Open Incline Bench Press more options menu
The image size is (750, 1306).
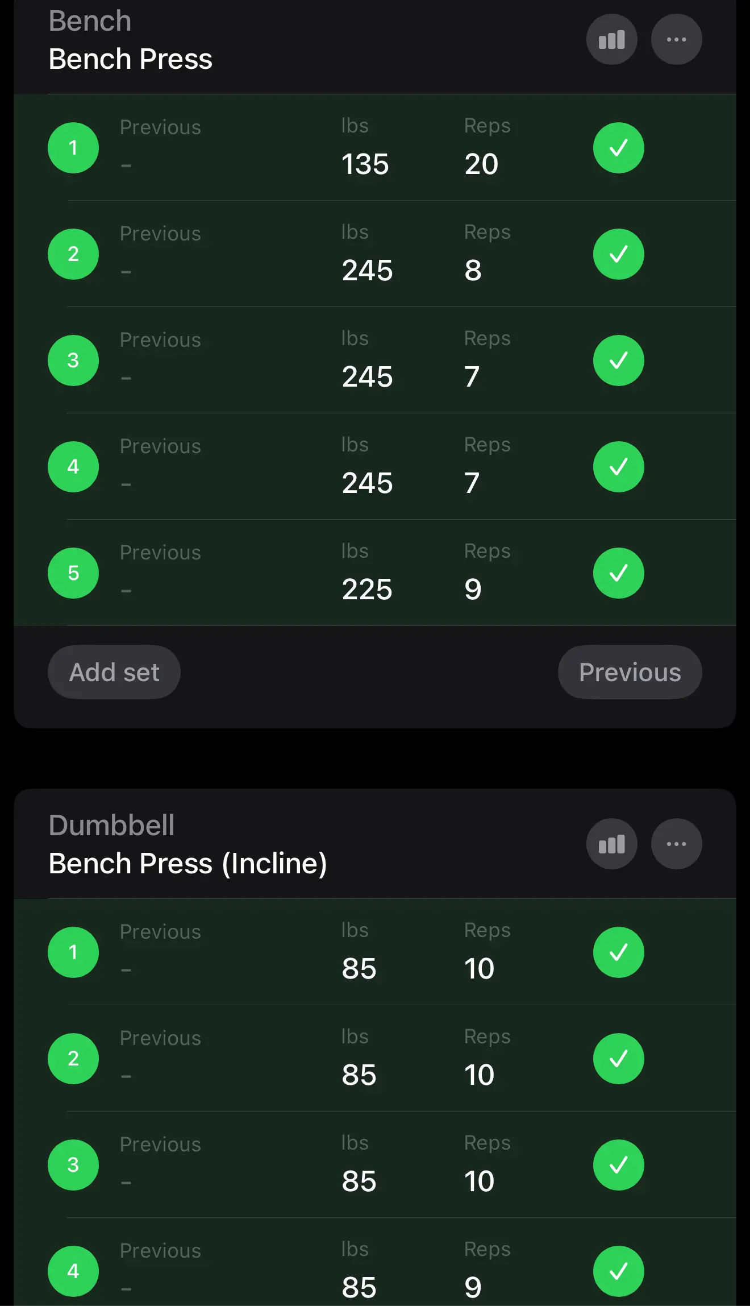(x=676, y=844)
